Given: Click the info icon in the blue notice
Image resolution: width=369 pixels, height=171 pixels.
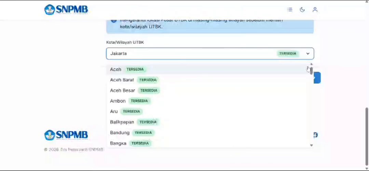Looking at the screenshot, I should [114, 21].
